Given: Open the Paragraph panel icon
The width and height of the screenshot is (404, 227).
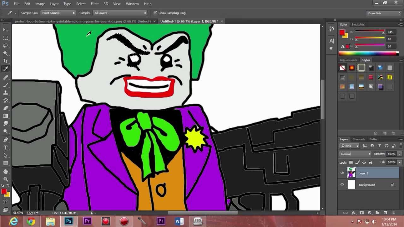Looking at the screenshot, I should [x=331, y=49].
